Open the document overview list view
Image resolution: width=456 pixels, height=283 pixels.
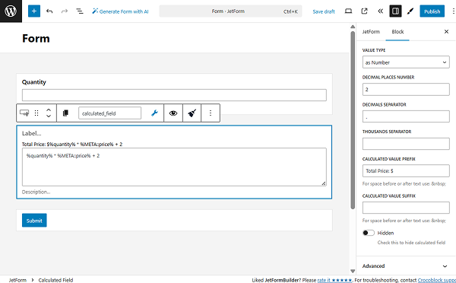coord(80,11)
